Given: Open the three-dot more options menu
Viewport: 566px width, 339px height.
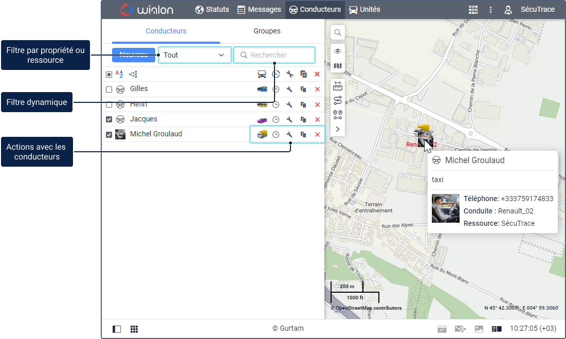Looking at the screenshot, I should 491,10.
